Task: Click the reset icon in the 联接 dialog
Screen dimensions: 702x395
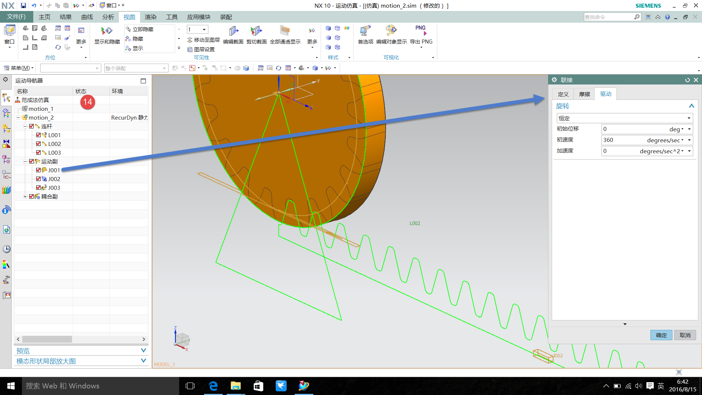Action: 687,80
